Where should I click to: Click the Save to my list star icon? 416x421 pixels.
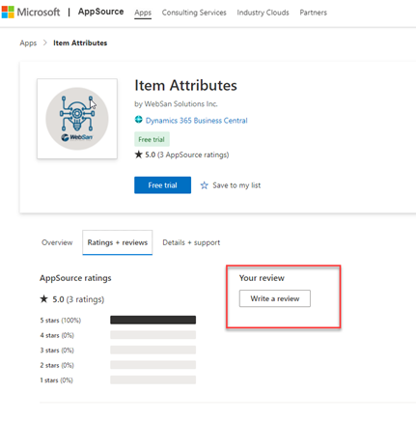[205, 185]
